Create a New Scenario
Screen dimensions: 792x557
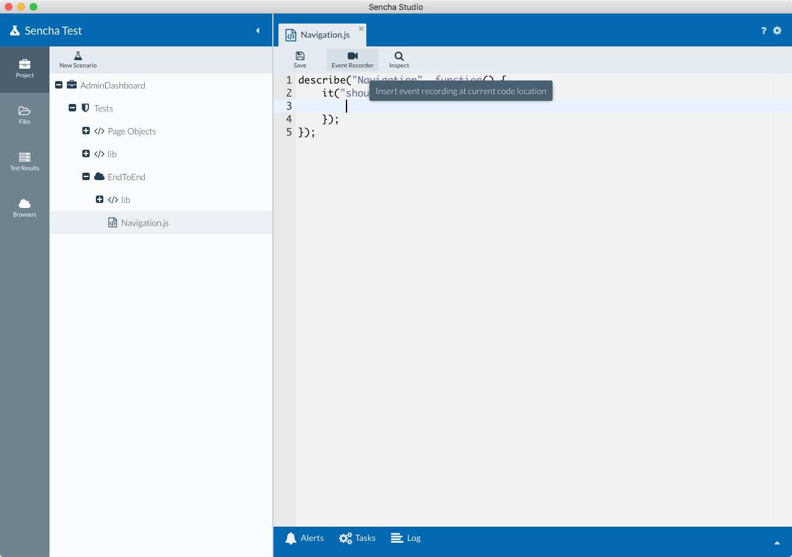(78, 60)
